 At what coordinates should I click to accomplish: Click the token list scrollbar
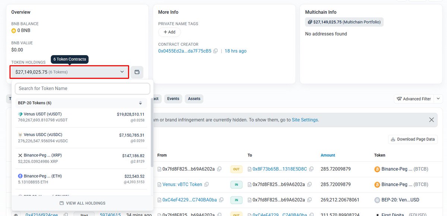(x=152, y=132)
